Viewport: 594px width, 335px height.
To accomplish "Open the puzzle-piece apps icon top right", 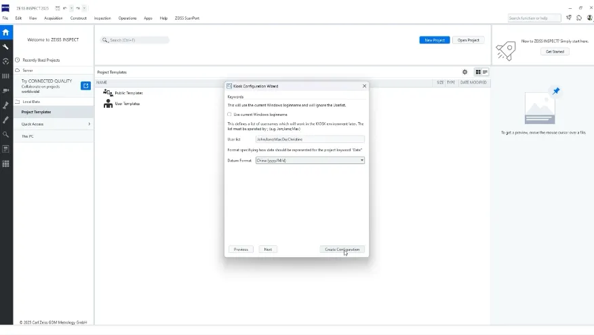I will pyautogui.click(x=579, y=18).
